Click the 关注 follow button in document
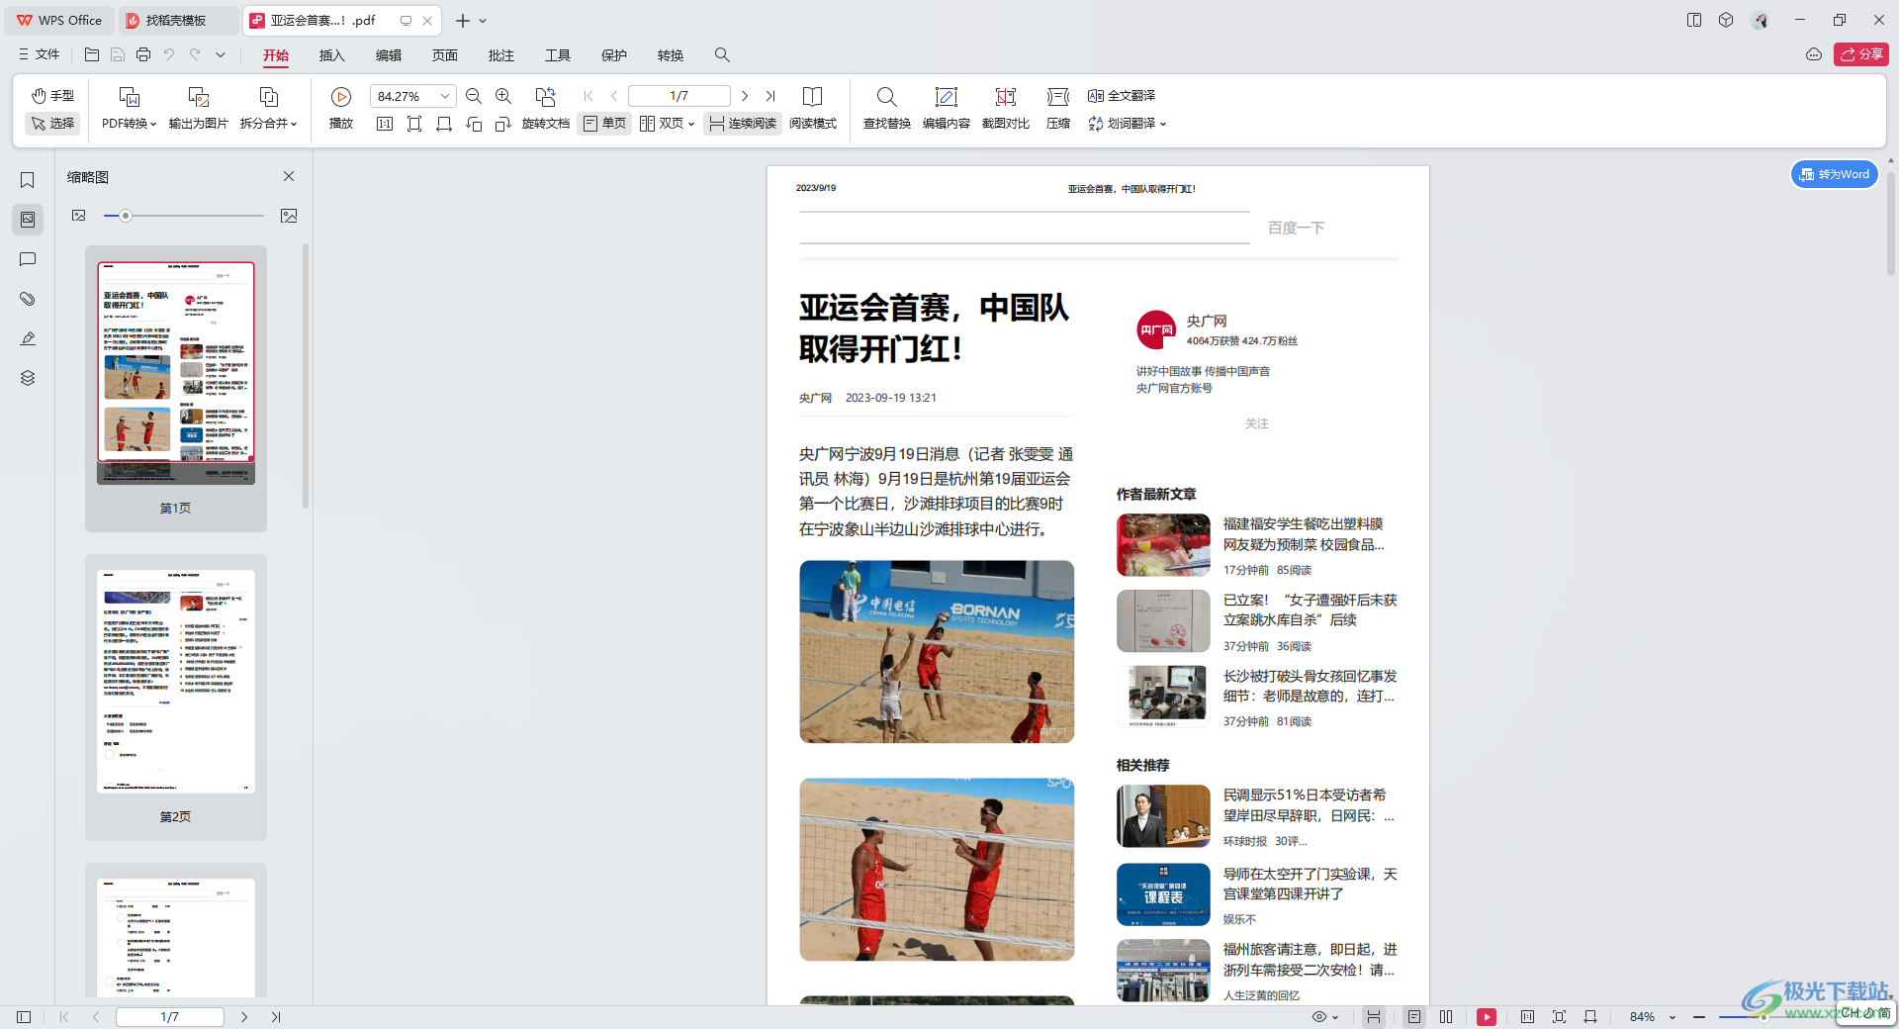This screenshot has width=1899, height=1029. point(1256,423)
